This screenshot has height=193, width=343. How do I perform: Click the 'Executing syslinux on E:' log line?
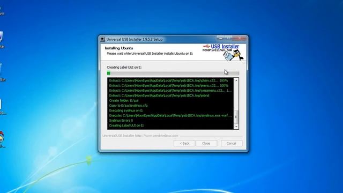[x=126, y=110]
